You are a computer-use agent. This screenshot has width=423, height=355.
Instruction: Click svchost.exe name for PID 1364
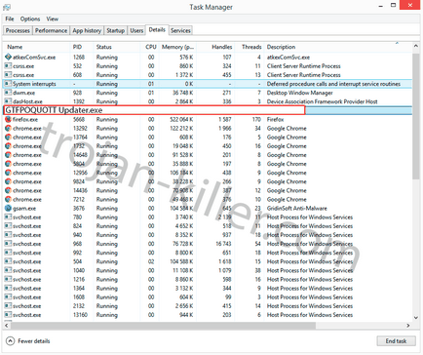(x=26, y=288)
